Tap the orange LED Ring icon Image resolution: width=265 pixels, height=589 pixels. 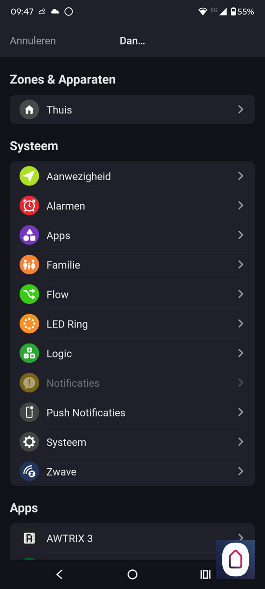29,324
